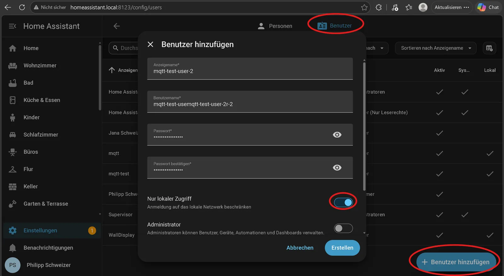Open the Flur coat hanger icon
The image size is (504, 276).
coord(13,169)
